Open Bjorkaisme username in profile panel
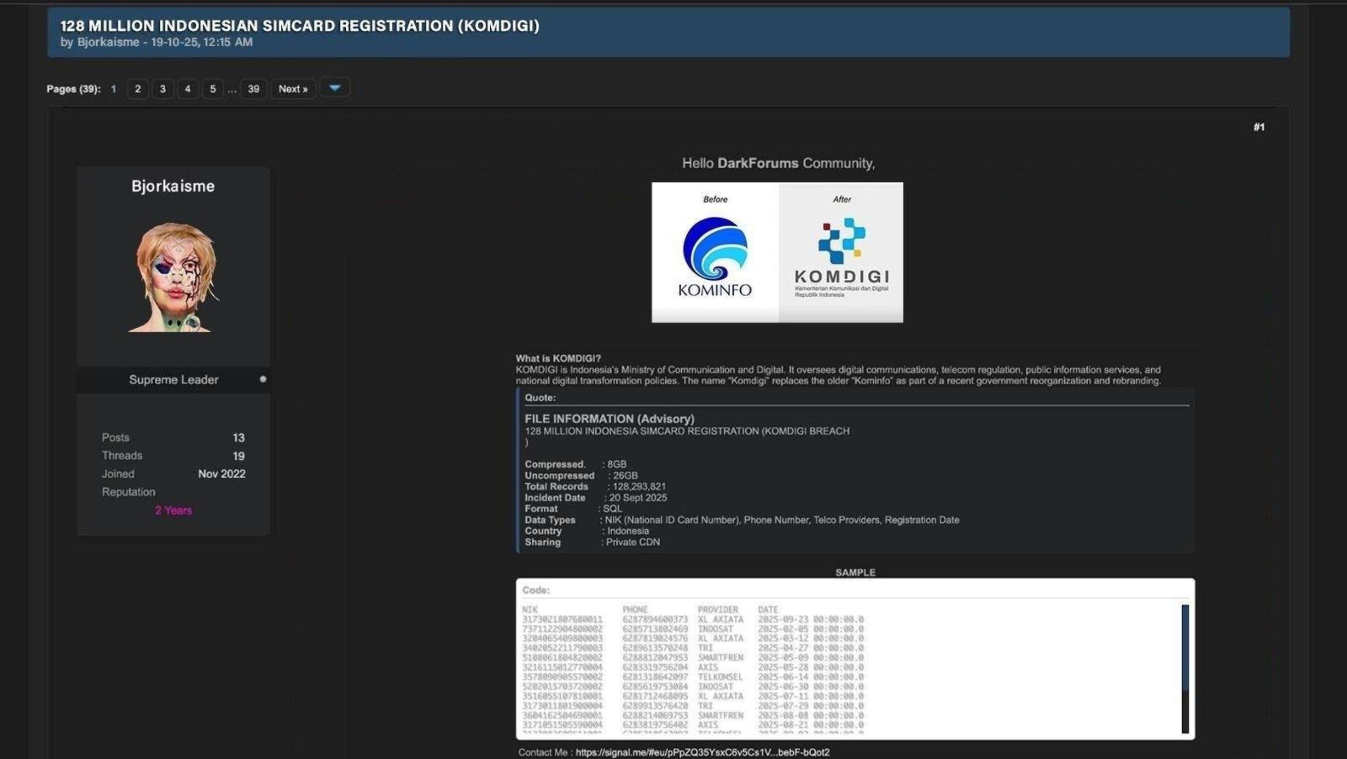This screenshot has width=1347, height=759. click(x=173, y=186)
